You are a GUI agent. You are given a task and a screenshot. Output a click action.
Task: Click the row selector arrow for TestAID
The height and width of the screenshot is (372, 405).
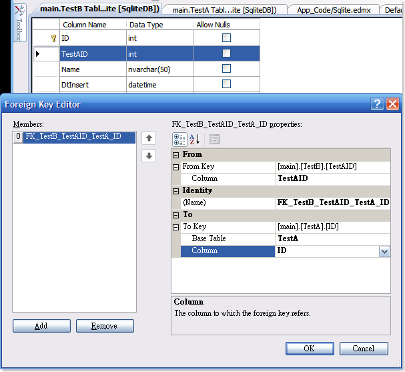38,54
